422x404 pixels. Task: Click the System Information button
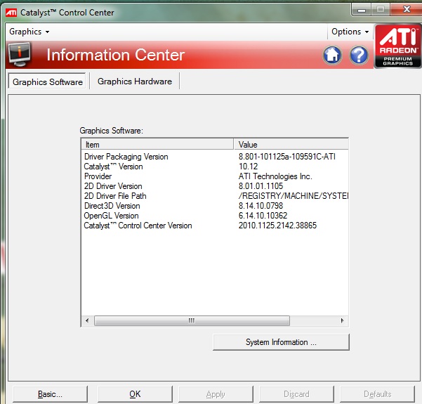(281, 342)
